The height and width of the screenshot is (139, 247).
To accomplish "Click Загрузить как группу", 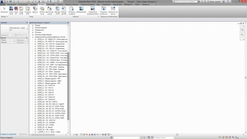I will click(113, 10).
